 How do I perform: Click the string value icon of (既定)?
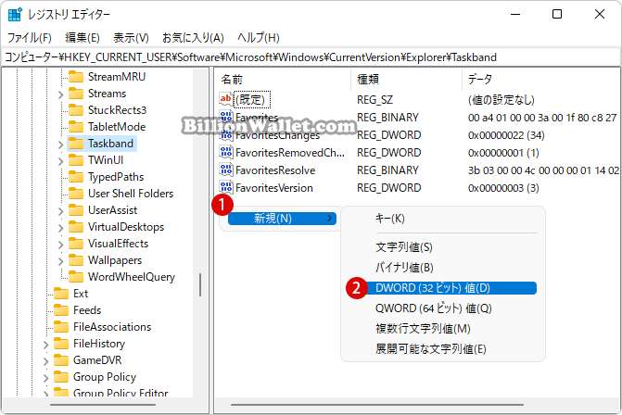[226, 99]
